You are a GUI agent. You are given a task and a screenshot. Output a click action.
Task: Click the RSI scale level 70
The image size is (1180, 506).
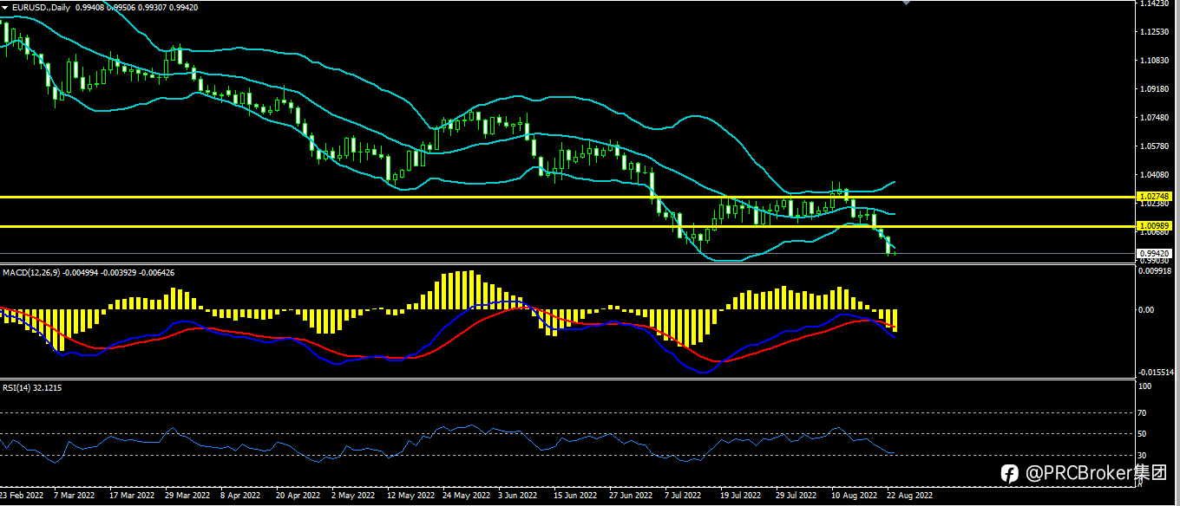pyautogui.click(x=1143, y=413)
